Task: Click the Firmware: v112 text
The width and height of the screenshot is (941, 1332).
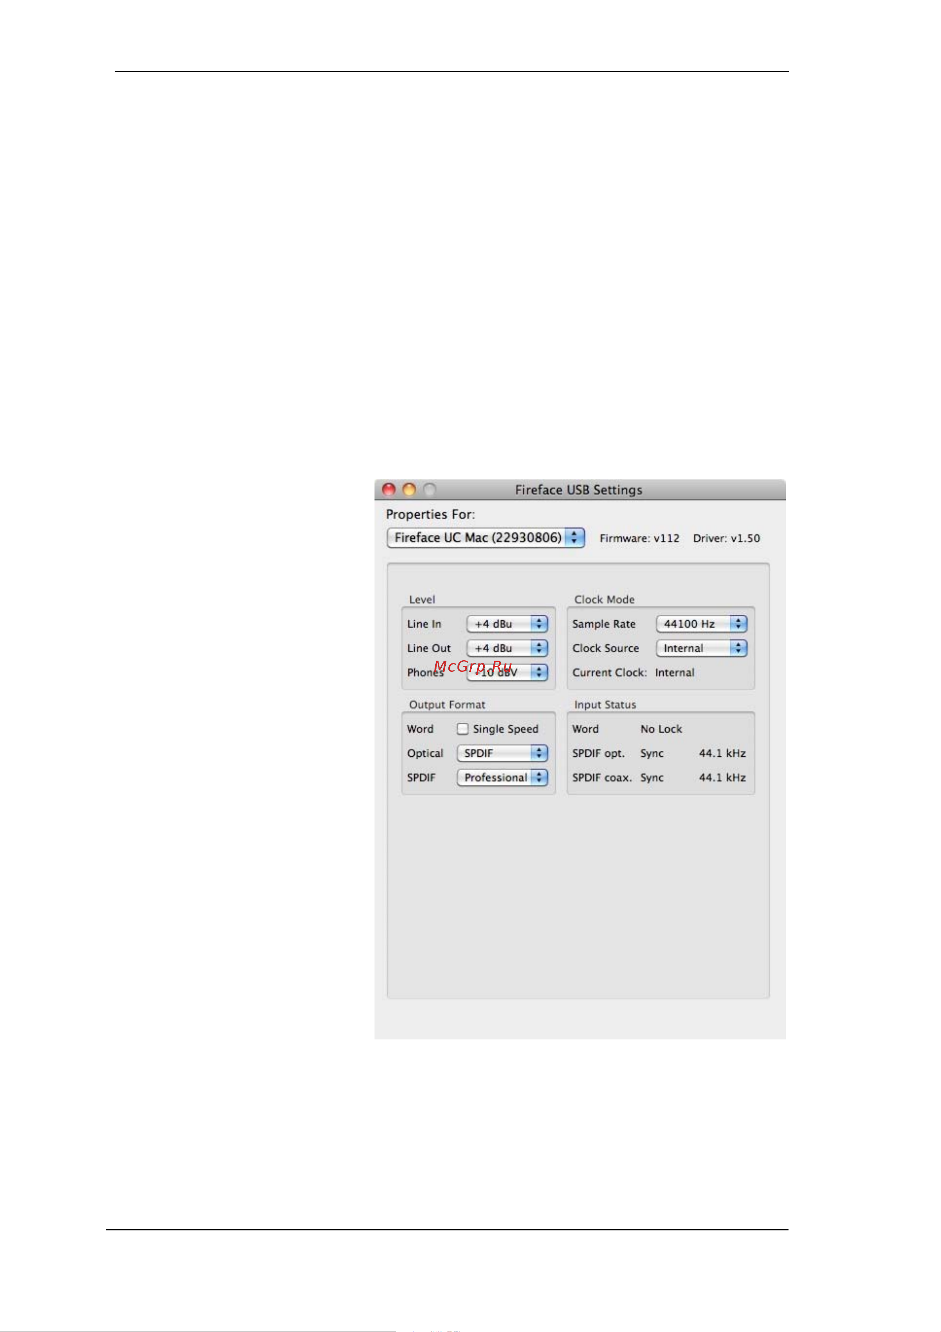Action: coord(640,538)
